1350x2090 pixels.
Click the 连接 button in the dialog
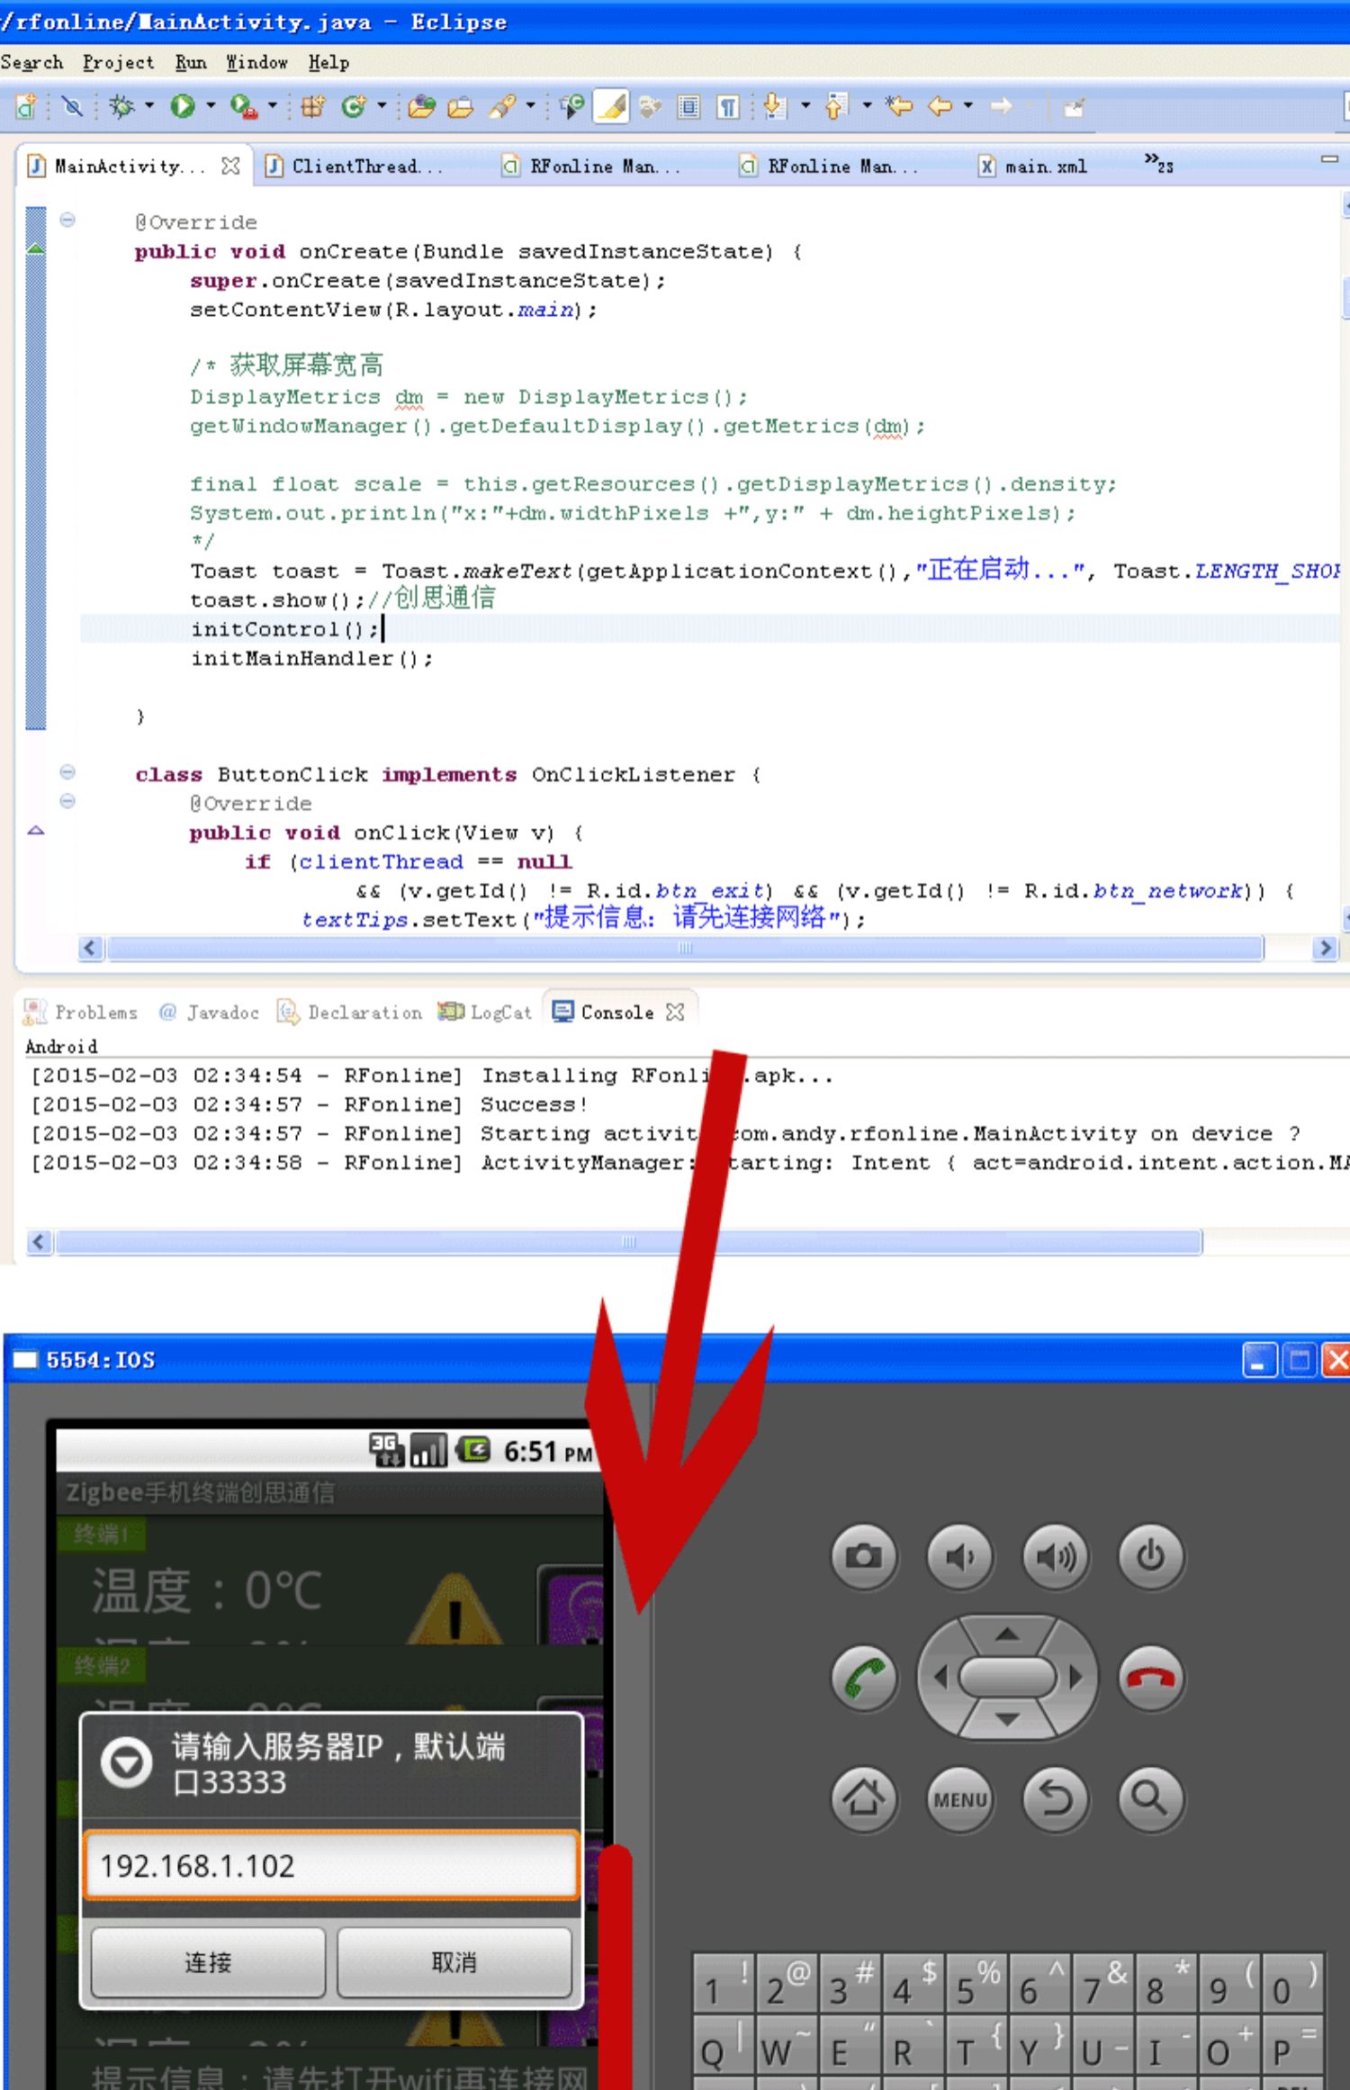click(x=208, y=1962)
